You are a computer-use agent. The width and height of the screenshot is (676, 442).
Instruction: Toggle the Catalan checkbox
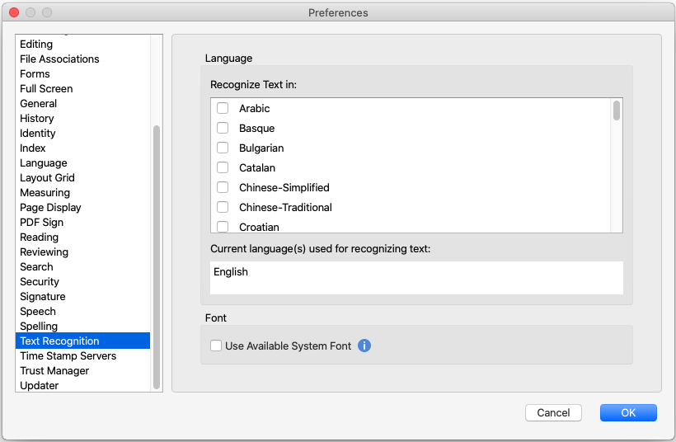(x=223, y=167)
